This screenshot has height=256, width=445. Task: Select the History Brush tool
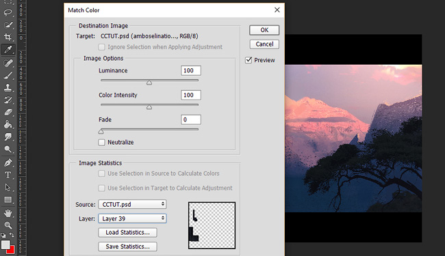tap(8, 100)
